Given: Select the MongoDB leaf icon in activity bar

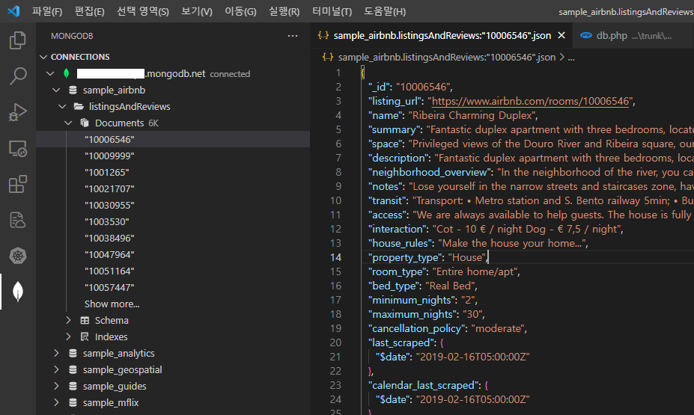Looking at the screenshot, I should tap(18, 292).
